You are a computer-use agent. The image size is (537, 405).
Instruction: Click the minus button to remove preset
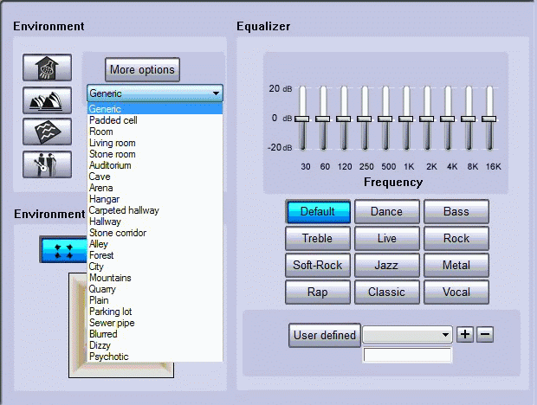pyautogui.click(x=485, y=334)
